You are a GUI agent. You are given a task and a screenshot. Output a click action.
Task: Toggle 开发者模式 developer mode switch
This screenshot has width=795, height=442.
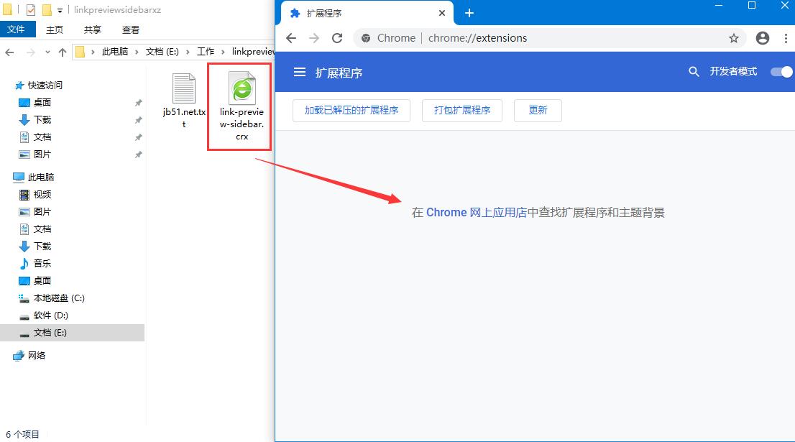[781, 72]
